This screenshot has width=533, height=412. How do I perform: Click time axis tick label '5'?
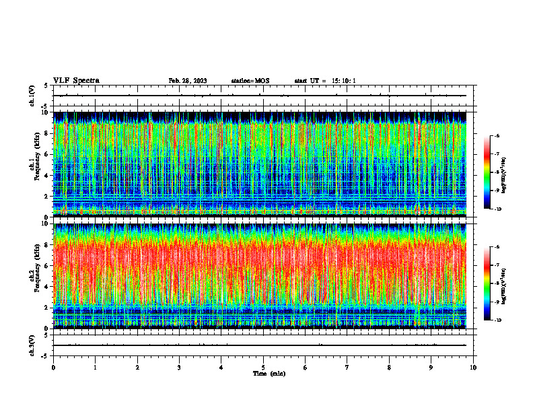(263, 367)
